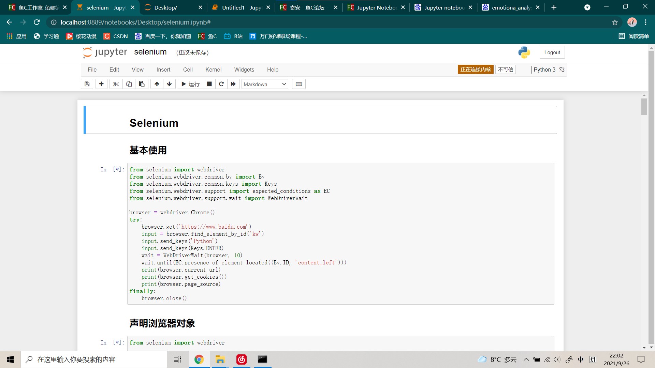The height and width of the screenshot is (368, 655).
Task: Interrupt the kernel with the stop icon
Action: point(209,84)
